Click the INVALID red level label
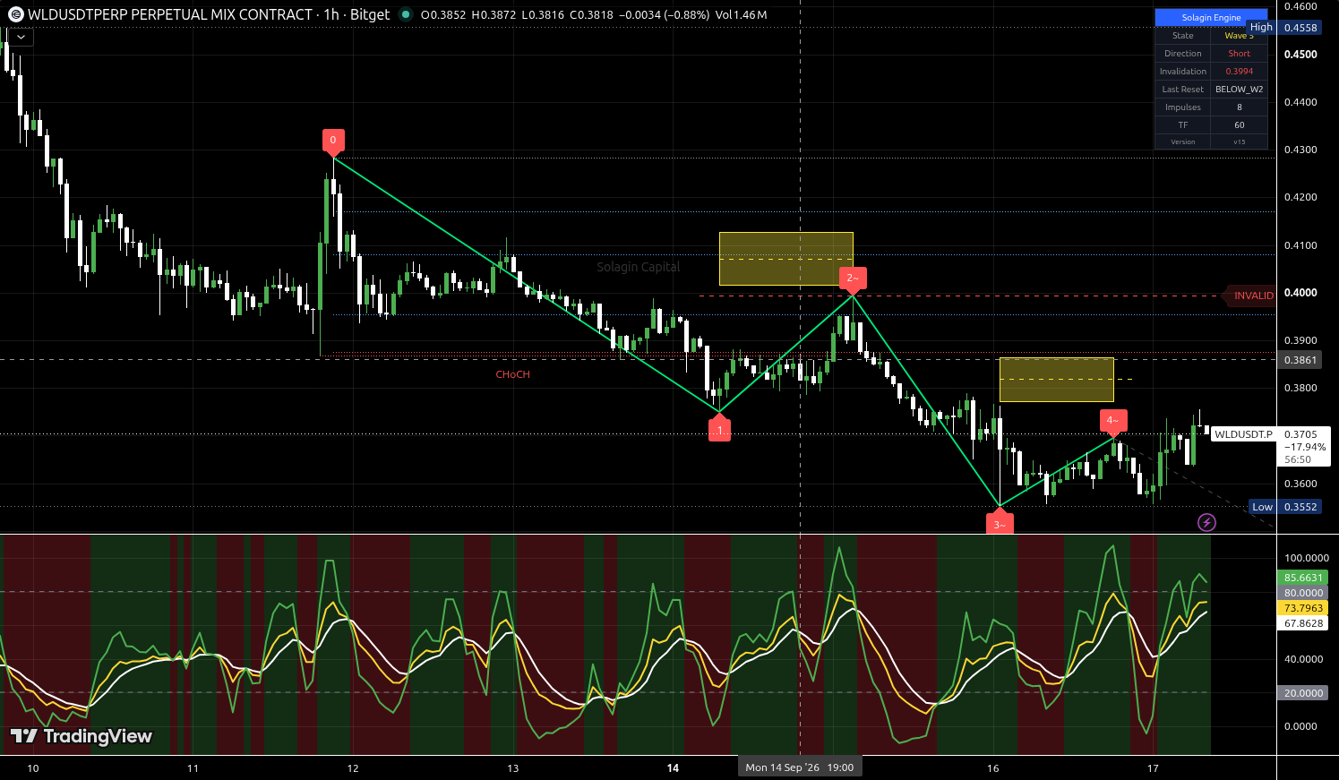1339x780 pixels. tap(1253, 296)
